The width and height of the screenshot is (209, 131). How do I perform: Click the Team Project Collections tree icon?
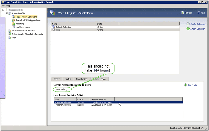13,17
